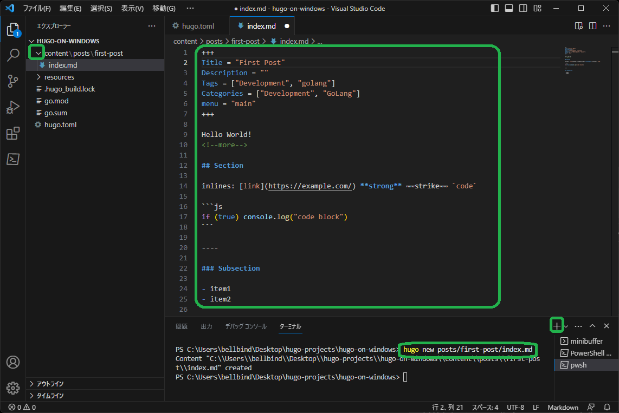619x413 pixels.
Task: Switch to the hugo.toml editor tab
Action: [197, 26]
